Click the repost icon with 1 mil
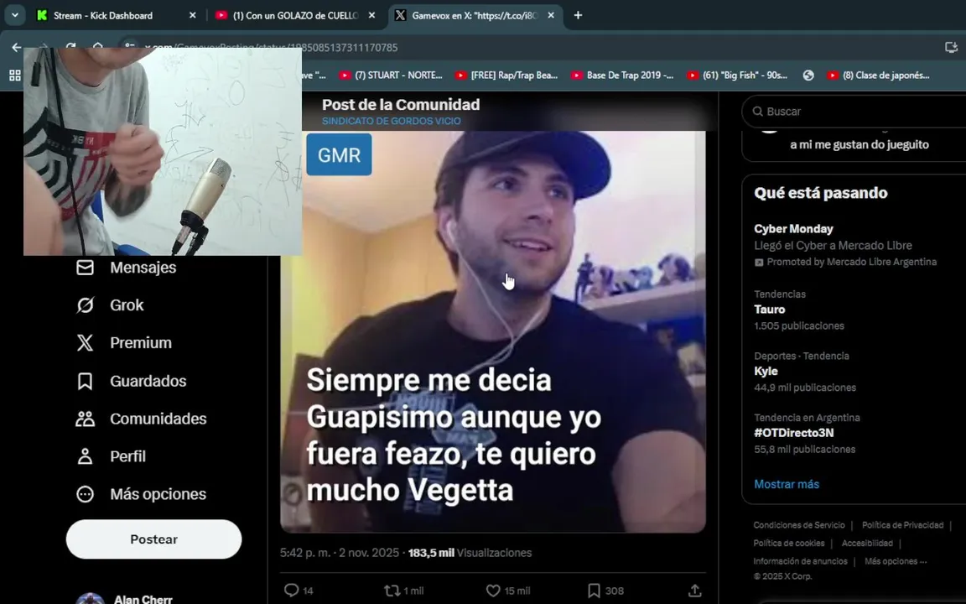 point(392,591)
